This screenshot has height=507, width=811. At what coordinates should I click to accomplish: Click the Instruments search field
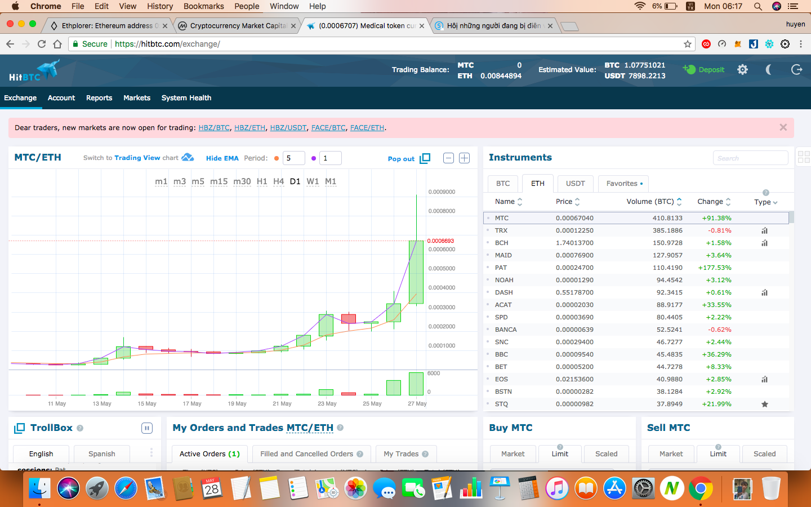click(750, 158)
